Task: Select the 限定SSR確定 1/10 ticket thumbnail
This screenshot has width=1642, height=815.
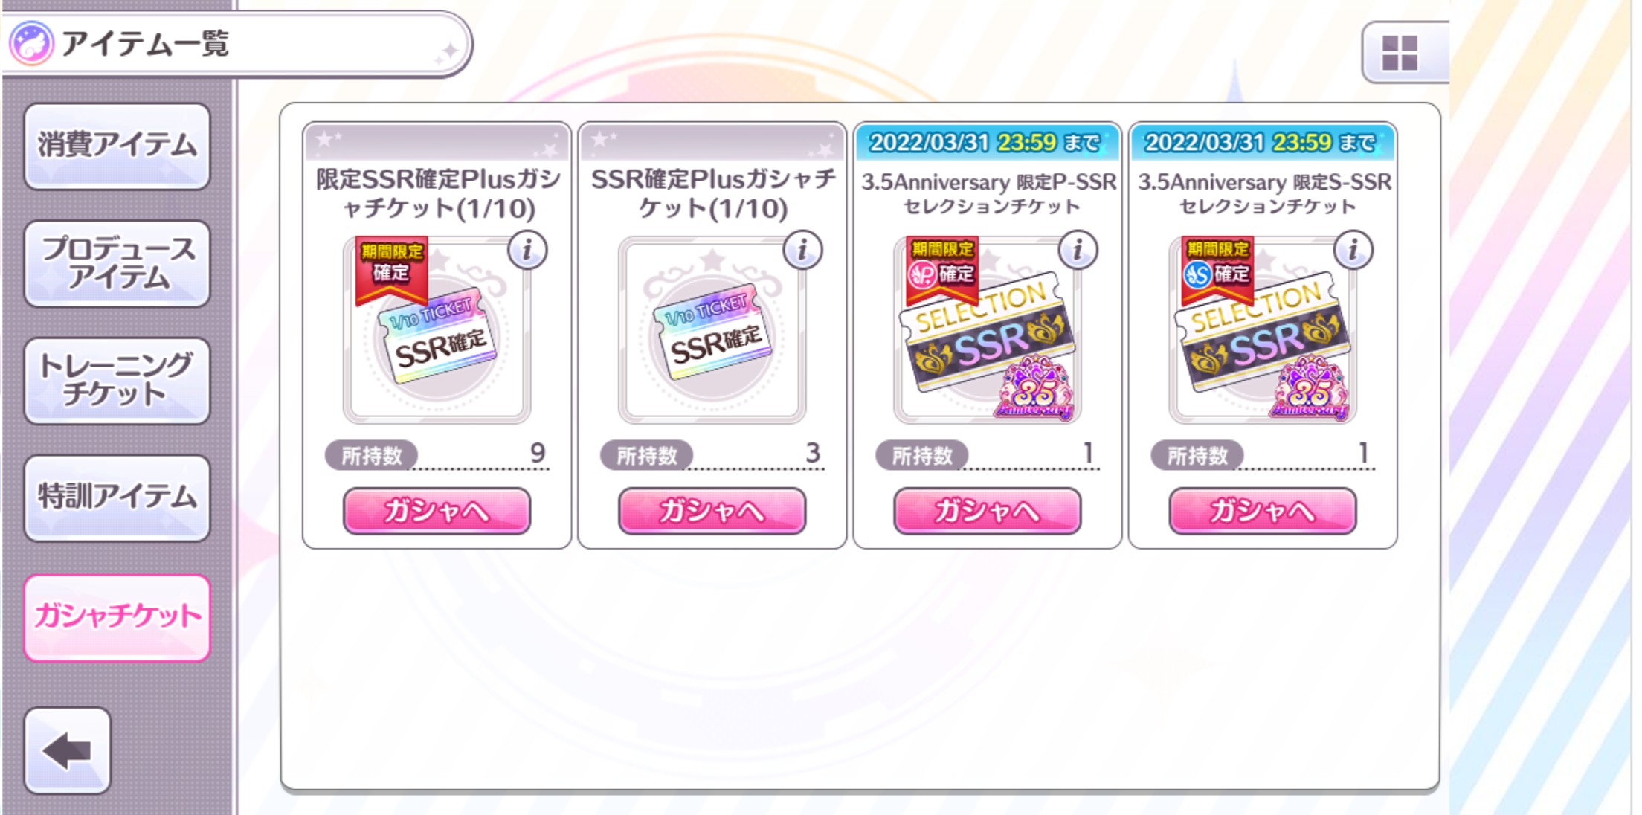Action: 437,330
